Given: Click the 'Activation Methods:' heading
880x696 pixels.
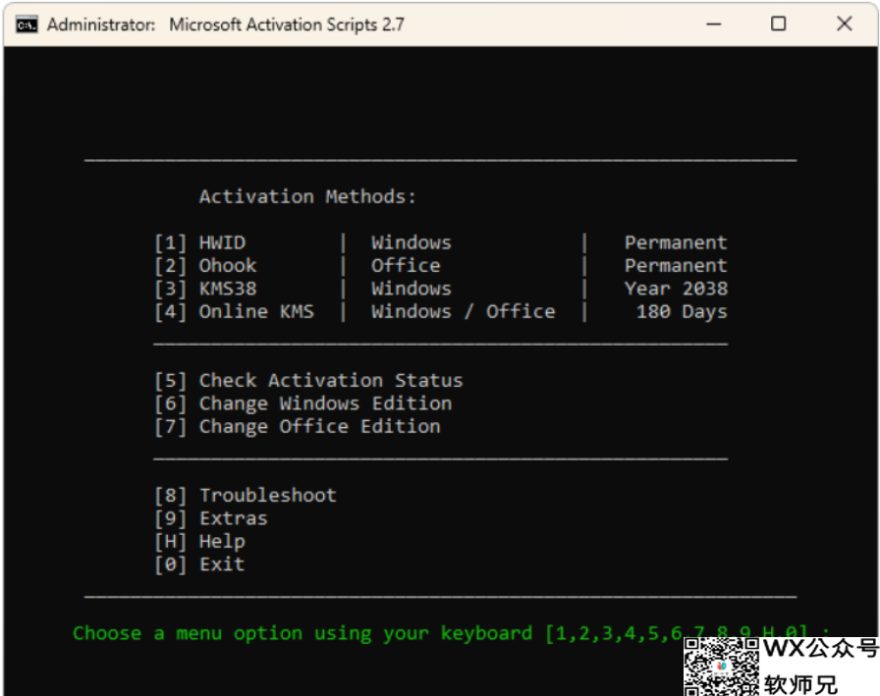Looking at the screenshot, I should [x=307, y=197].
